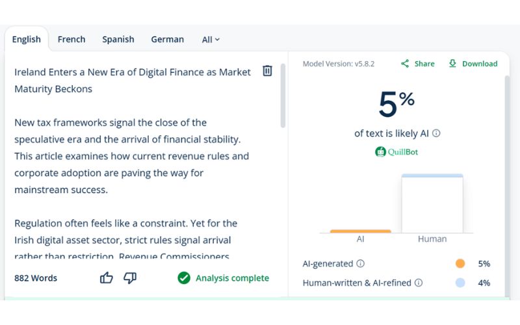Show info for Human-written & AI-refined
The image size is (520, 325).
419,283
